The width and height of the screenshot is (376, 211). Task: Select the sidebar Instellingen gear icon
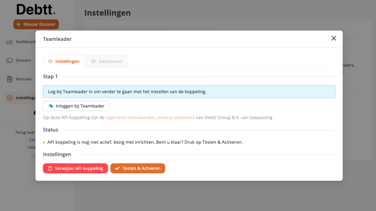click(x=9, y=98)
